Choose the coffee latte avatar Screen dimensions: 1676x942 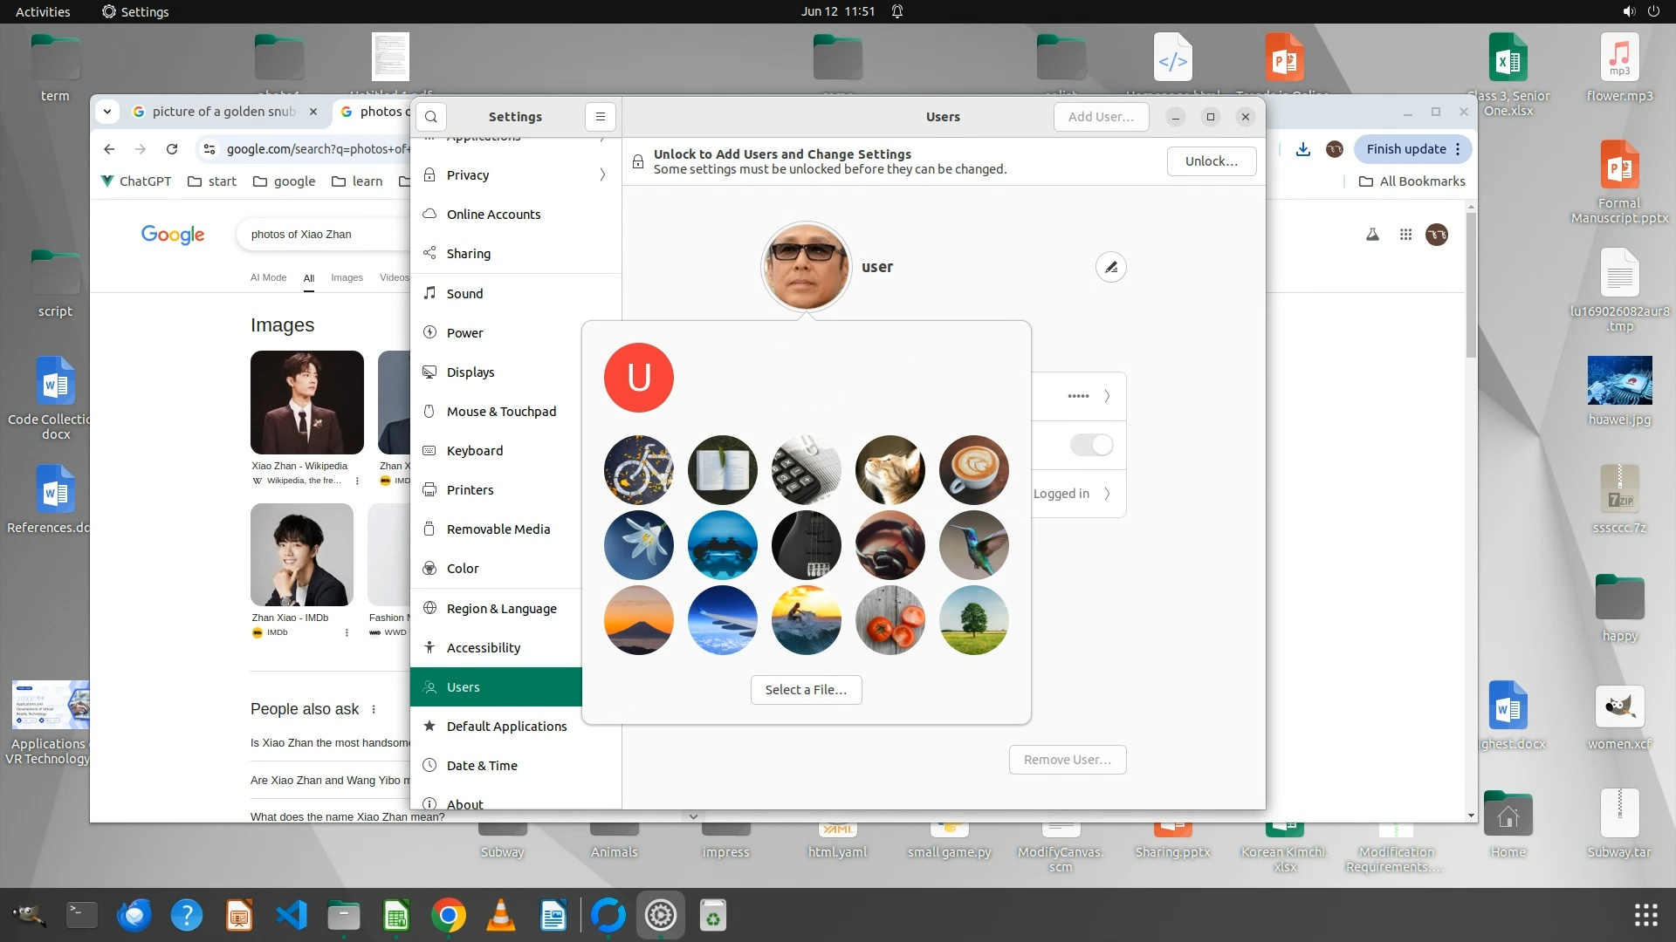click(973, 470)
